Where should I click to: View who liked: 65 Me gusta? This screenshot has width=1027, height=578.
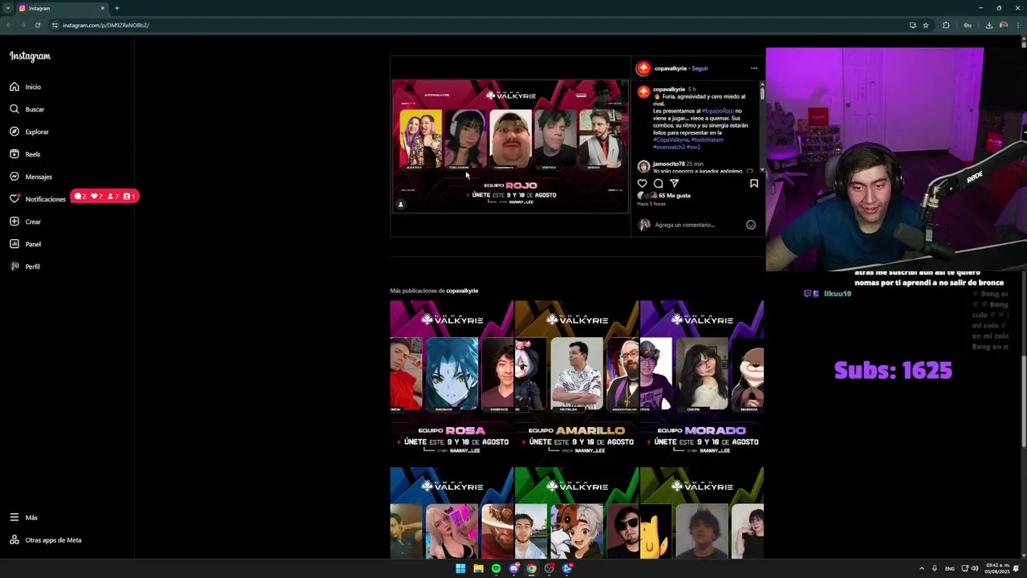click(674, 195)
